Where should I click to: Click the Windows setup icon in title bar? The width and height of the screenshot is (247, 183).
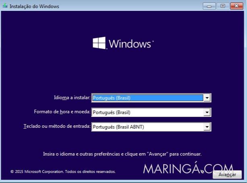pos(5,6)
